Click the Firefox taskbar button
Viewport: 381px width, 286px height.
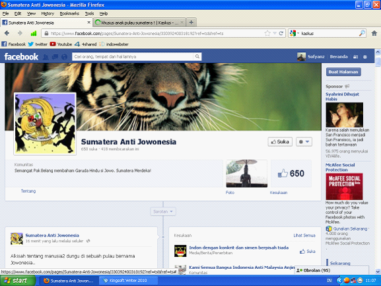point(69,281)
